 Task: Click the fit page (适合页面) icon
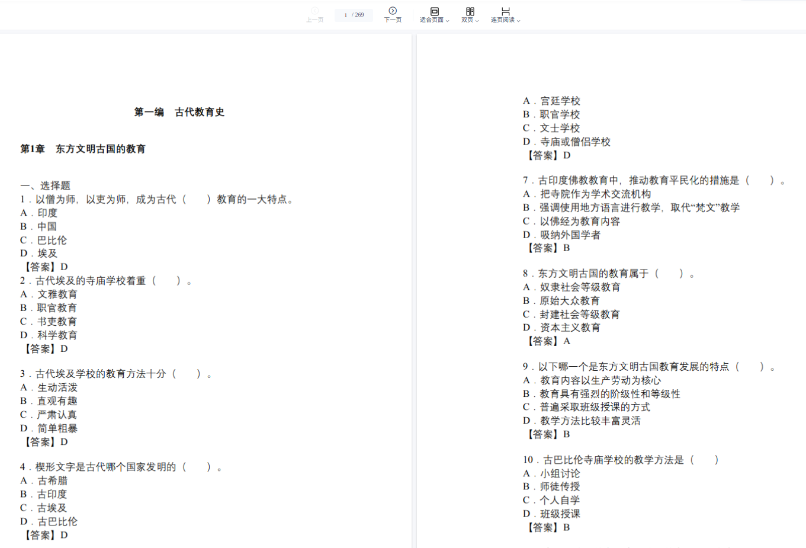pos(434,11)
